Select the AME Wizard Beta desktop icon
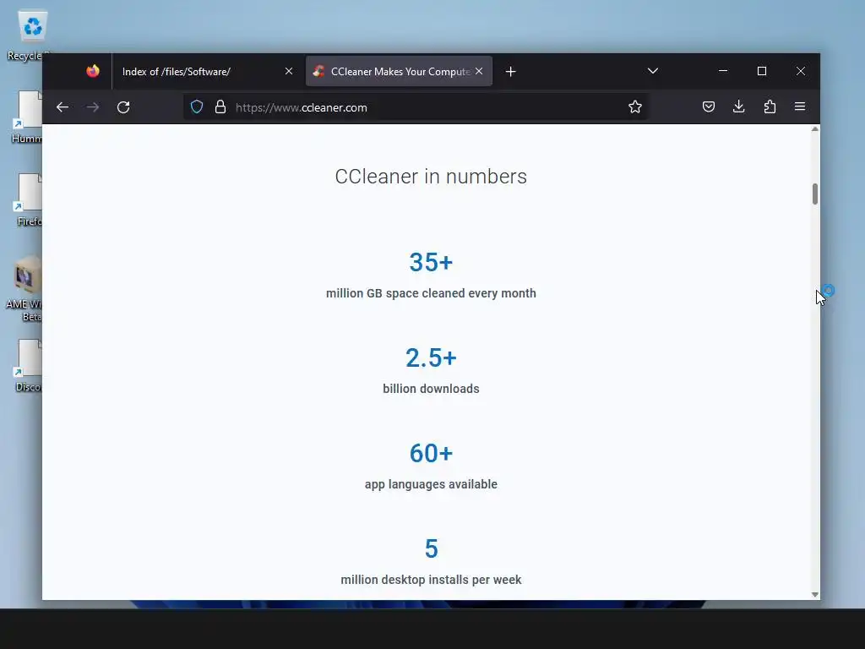865x649 pixels. pyautogui.click(x=25, y=289)
